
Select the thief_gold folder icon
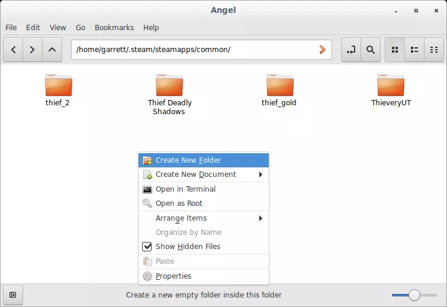tap(280, 85)
